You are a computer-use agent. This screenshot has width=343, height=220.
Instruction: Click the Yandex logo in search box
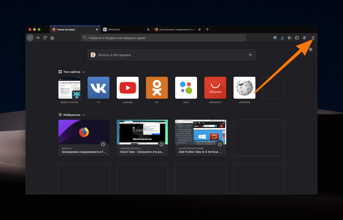click(x=93, y=55)
